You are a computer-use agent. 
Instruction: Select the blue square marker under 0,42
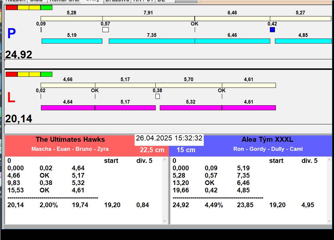(x=272, y=29)
